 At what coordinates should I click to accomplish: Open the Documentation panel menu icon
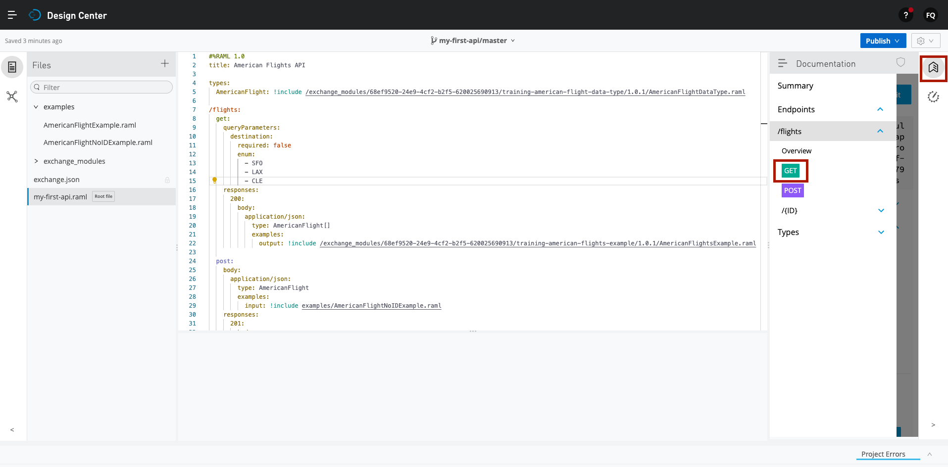tap(783, 63)
